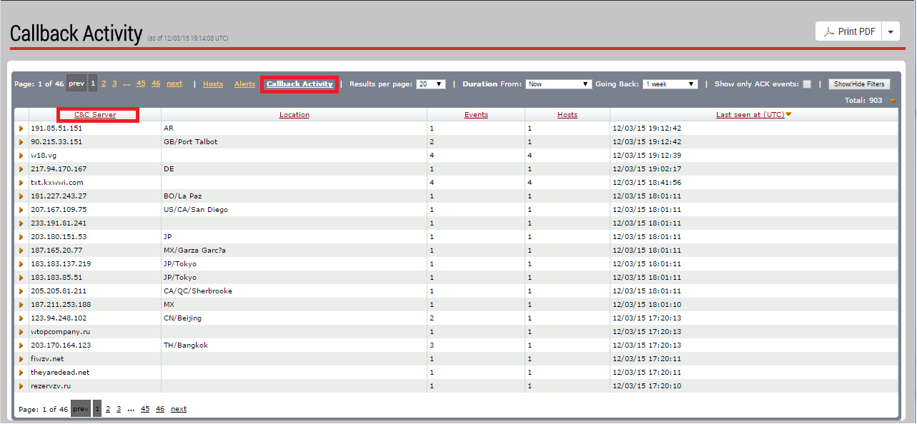Expand row for 217.94.170.167
This screenshot has height=424, width=917.
21,169
